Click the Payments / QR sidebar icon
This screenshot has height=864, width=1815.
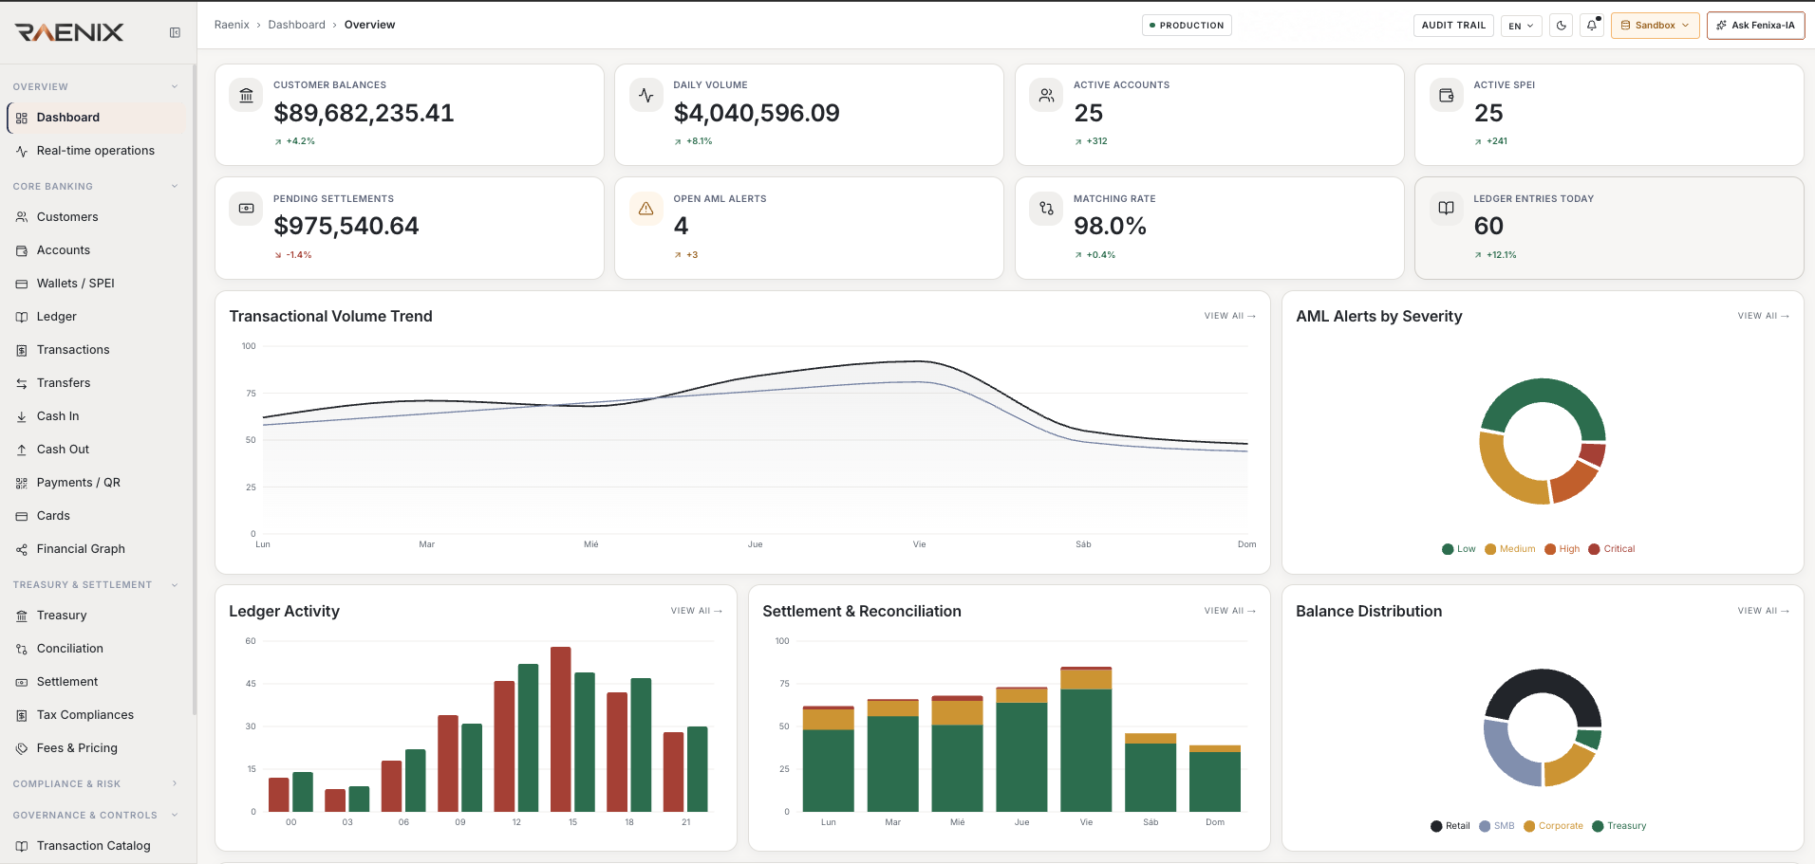[22, 483]
